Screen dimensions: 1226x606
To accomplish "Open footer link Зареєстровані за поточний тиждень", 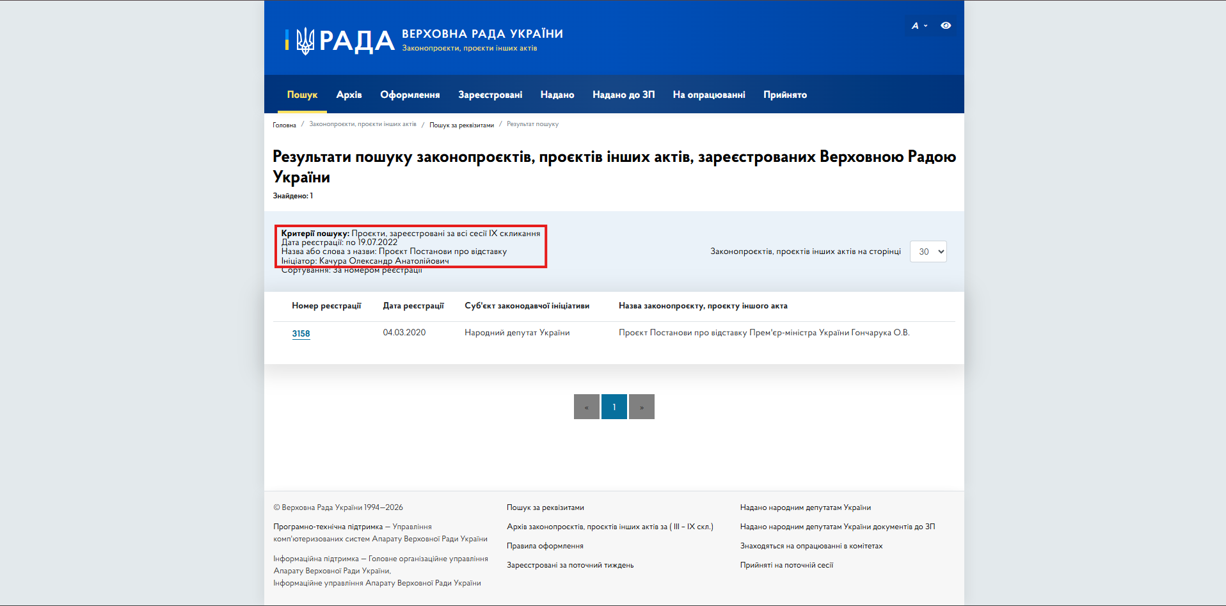I will [570, 565].
